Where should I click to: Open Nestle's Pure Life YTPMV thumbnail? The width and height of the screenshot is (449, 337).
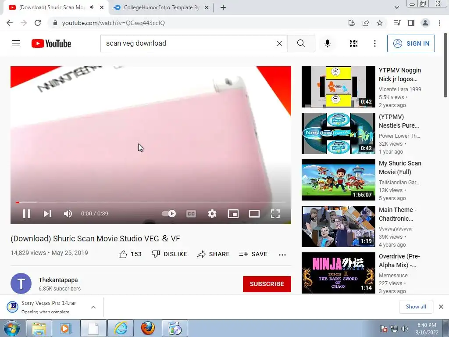(x=338, y=133)
